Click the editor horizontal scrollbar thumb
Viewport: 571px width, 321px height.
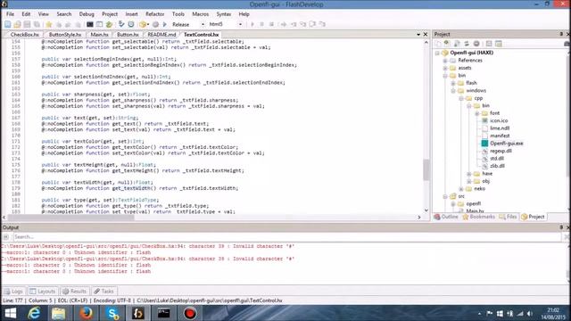pyautogui.click(x=71, y=217)
